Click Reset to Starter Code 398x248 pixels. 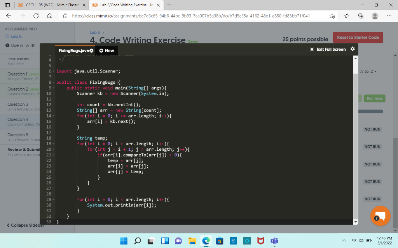[358, 37]
